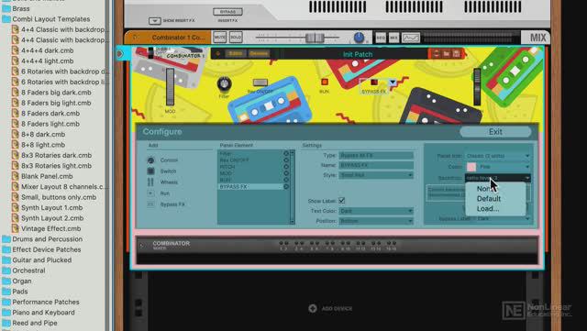Image resolution: width=587 pixels, height=331 pixels.
Task: Open the browse patch folder icon
Action: 447,54
